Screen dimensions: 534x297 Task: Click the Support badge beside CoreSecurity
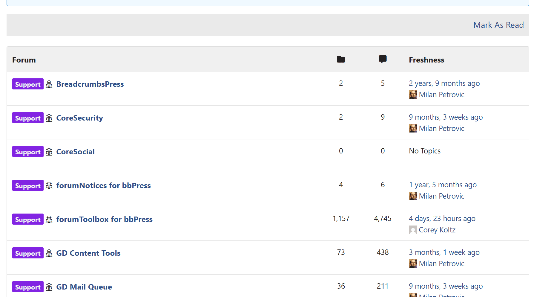[x=28, y=118]
